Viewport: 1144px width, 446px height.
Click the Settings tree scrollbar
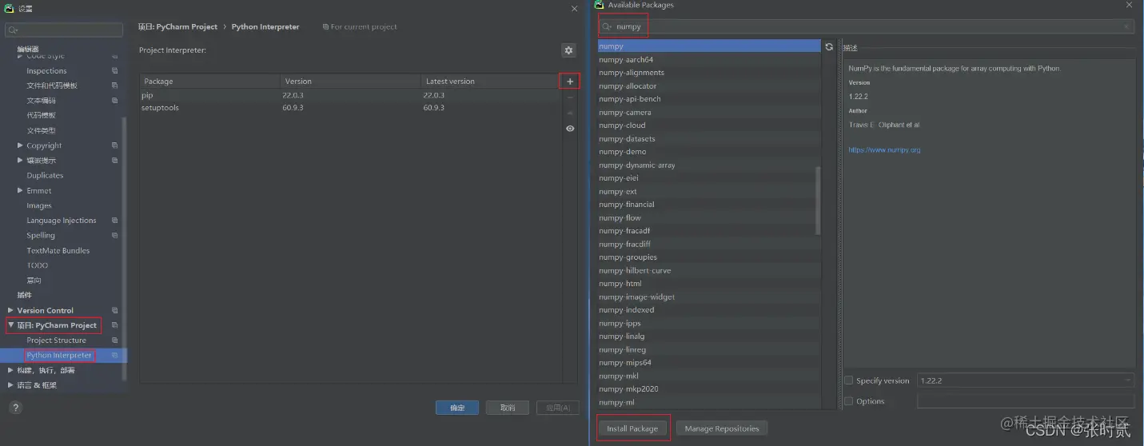(x=124, y=249)
